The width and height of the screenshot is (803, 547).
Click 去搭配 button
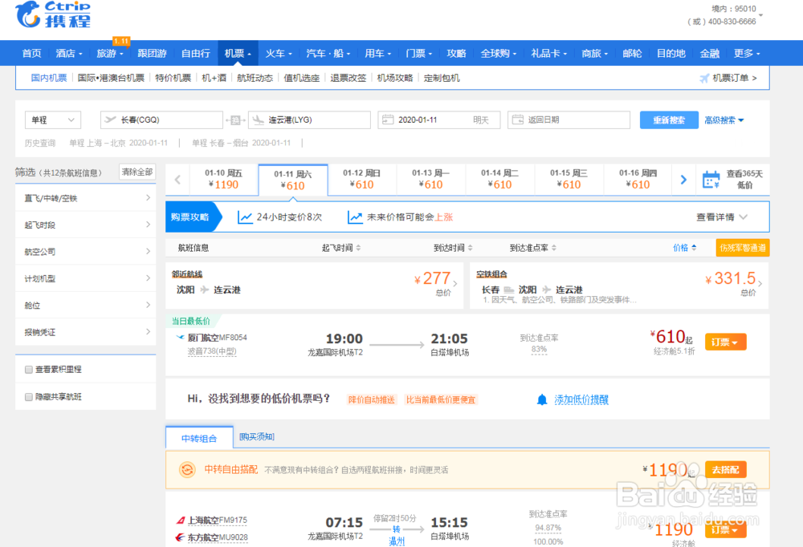(x=725, y=470)
